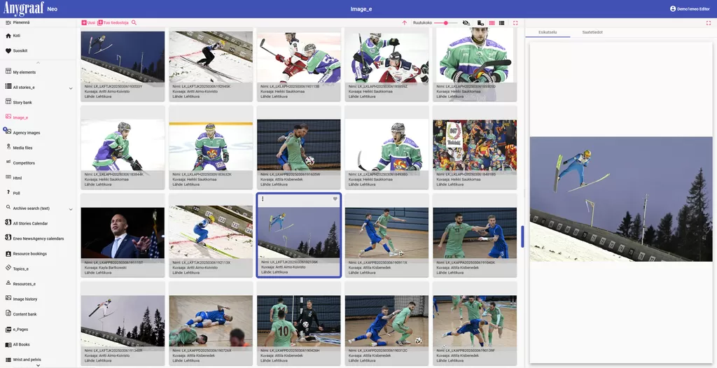717x368 pixels.
Task: Adjust the Ruutukoko size slider
Action: (x=446, y=22)
